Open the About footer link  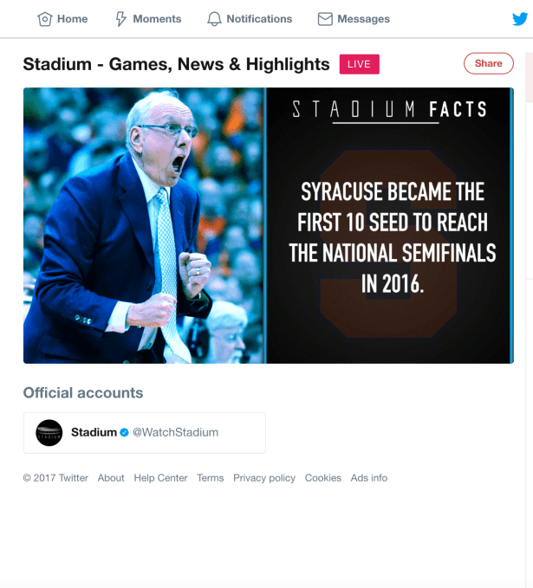click(111, 478)
